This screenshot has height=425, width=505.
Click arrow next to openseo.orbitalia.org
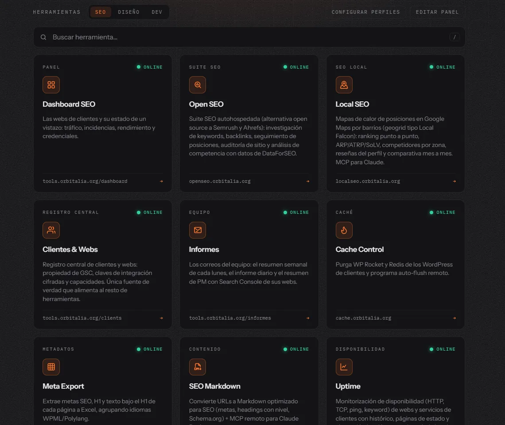click(x=308, y=181)
